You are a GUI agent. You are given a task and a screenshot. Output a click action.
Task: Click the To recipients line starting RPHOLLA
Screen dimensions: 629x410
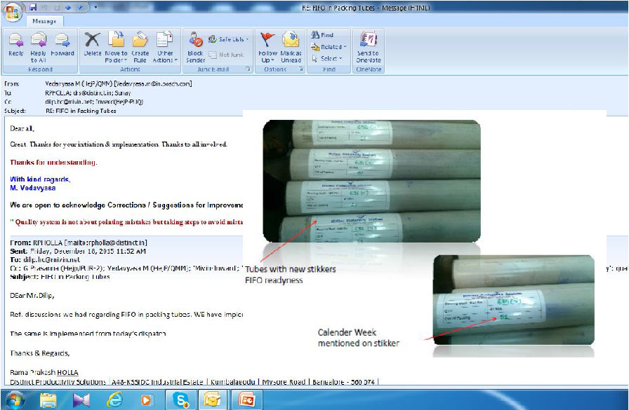click(88, 93)
